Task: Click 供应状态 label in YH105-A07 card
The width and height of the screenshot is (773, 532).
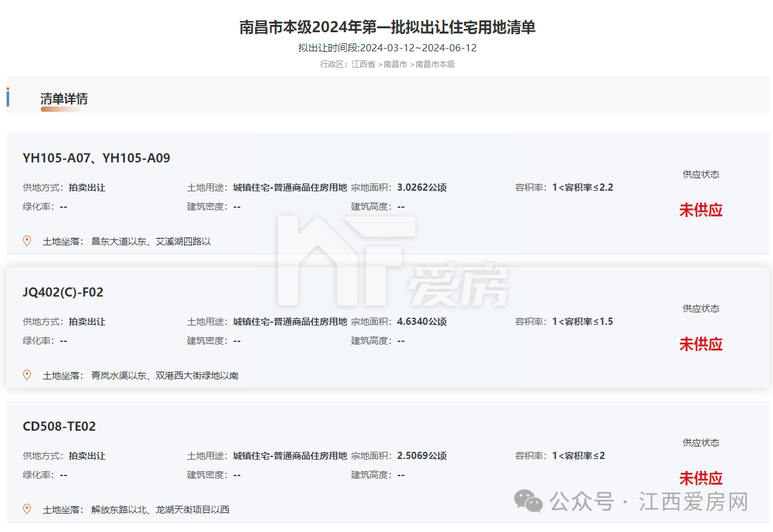Action: (701, 174)
